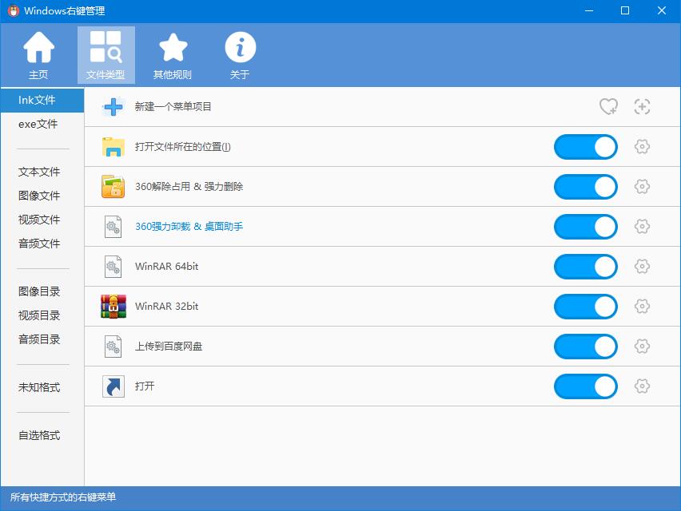Click 360解除占用 & 强力删除 label

pos(189,187)
